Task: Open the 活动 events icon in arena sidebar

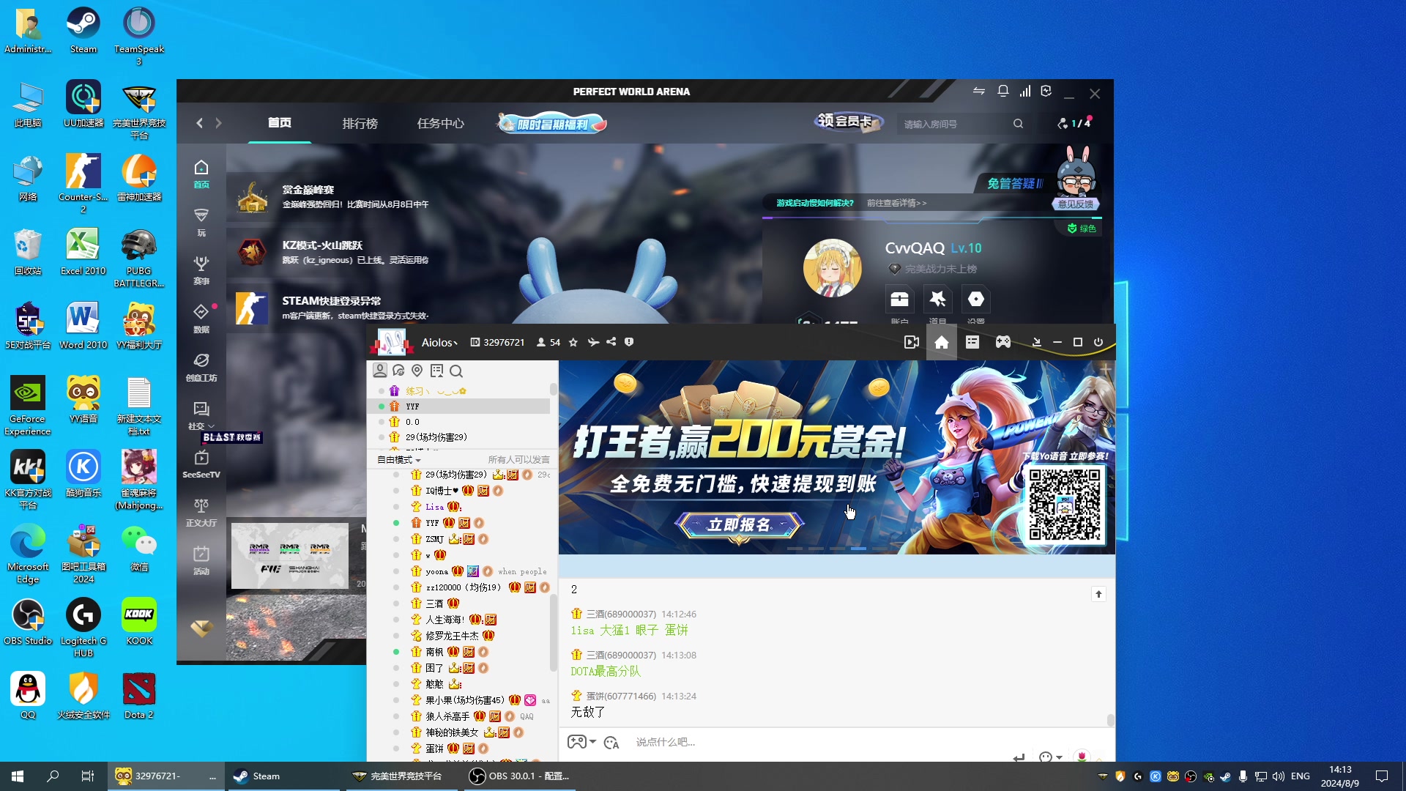Action: 201,560
